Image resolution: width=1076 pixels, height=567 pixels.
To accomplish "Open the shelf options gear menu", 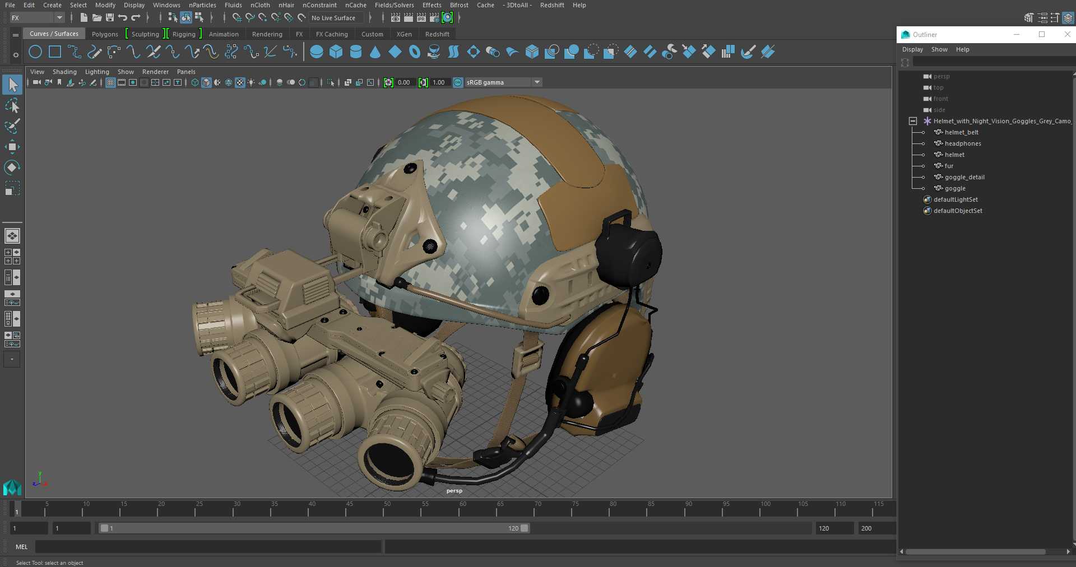I will (16, 55).
